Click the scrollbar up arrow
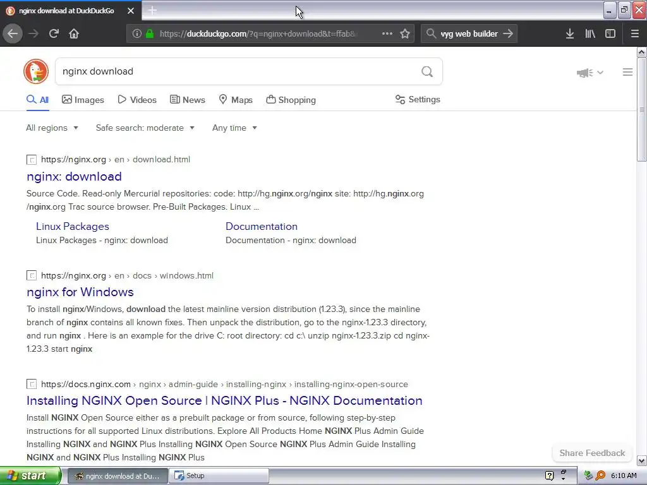Image resolution: width=647 pixels, height=485 pixels. tap(641, 52)
